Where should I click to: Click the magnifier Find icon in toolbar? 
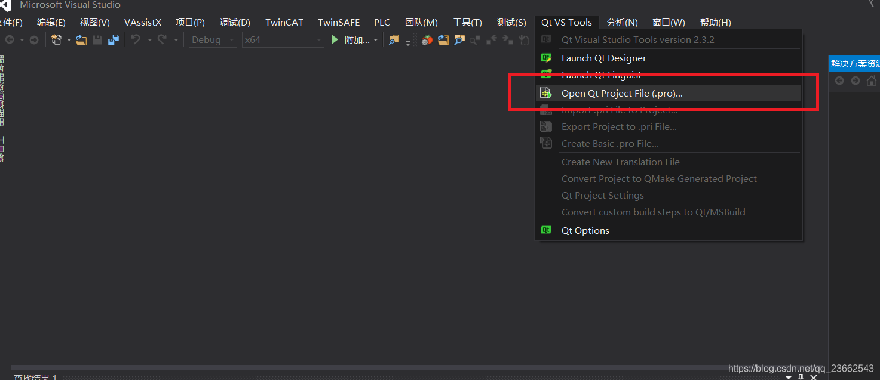(459, 40)
